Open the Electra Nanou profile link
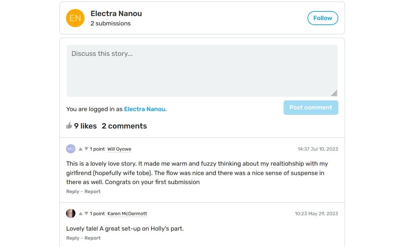Screen dimensions: 401x247 (x=145, y=109)
